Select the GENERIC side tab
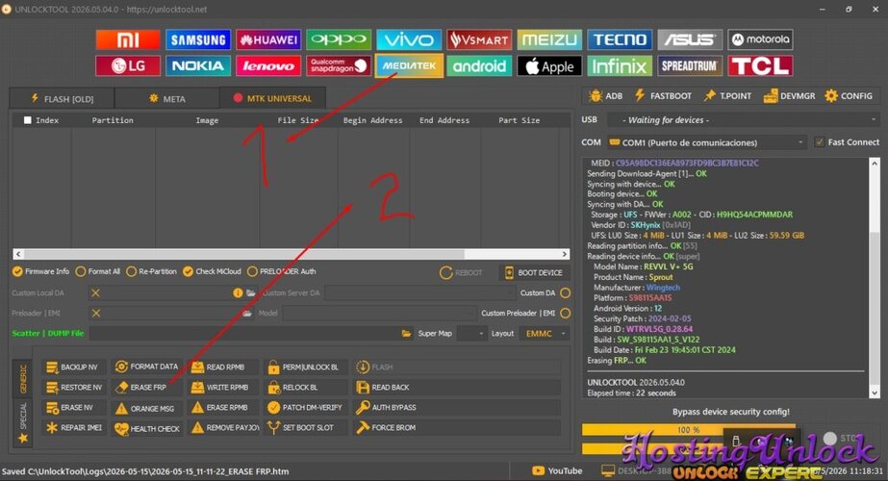Image resolution: width=888 pixels, height=481 pixels. 23,379
